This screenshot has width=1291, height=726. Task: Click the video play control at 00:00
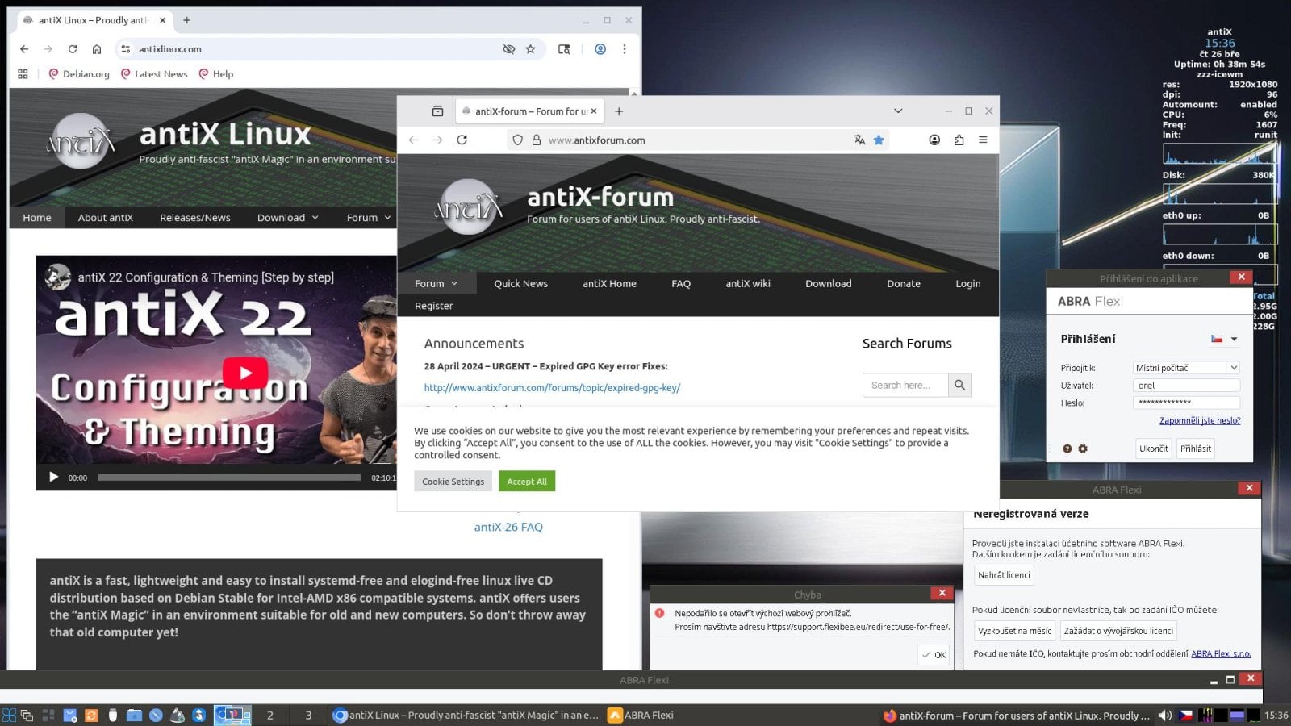[53, 477]
